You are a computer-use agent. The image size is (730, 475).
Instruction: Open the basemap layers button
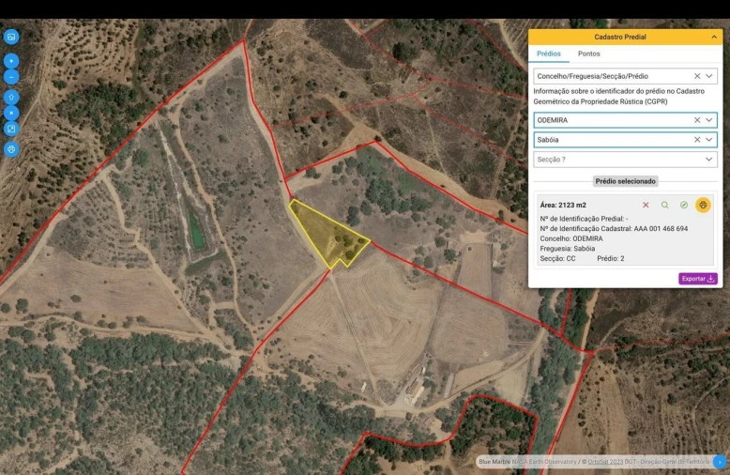pos(11,37)
